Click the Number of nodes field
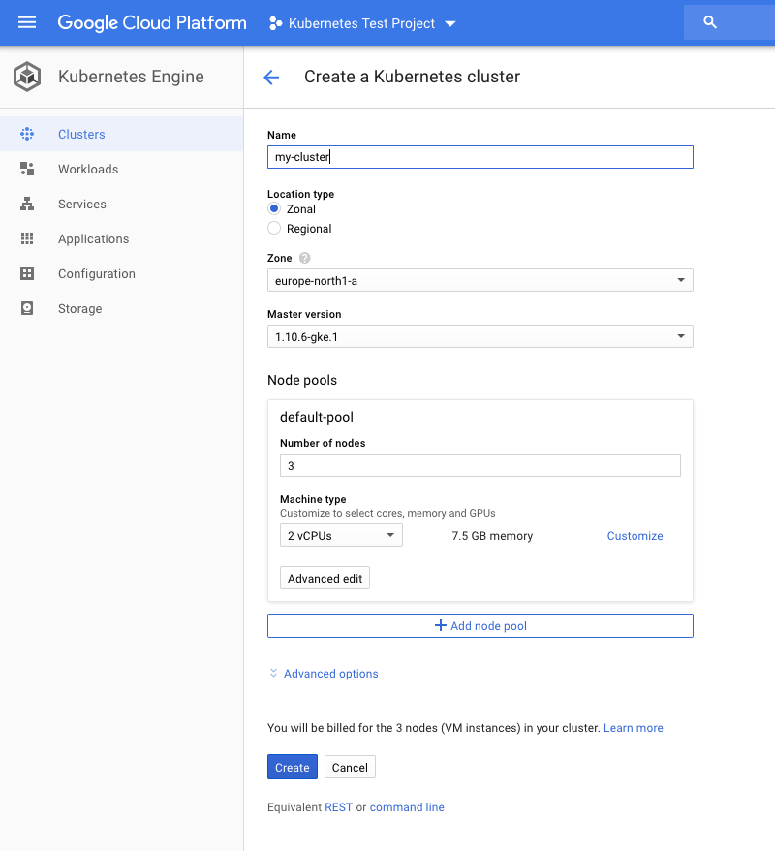Viewport: 775px width, 851px height. [480, 466]
